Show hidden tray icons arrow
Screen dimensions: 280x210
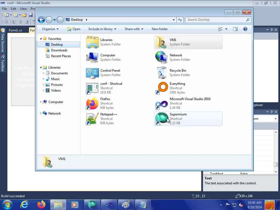click(221, 205)
